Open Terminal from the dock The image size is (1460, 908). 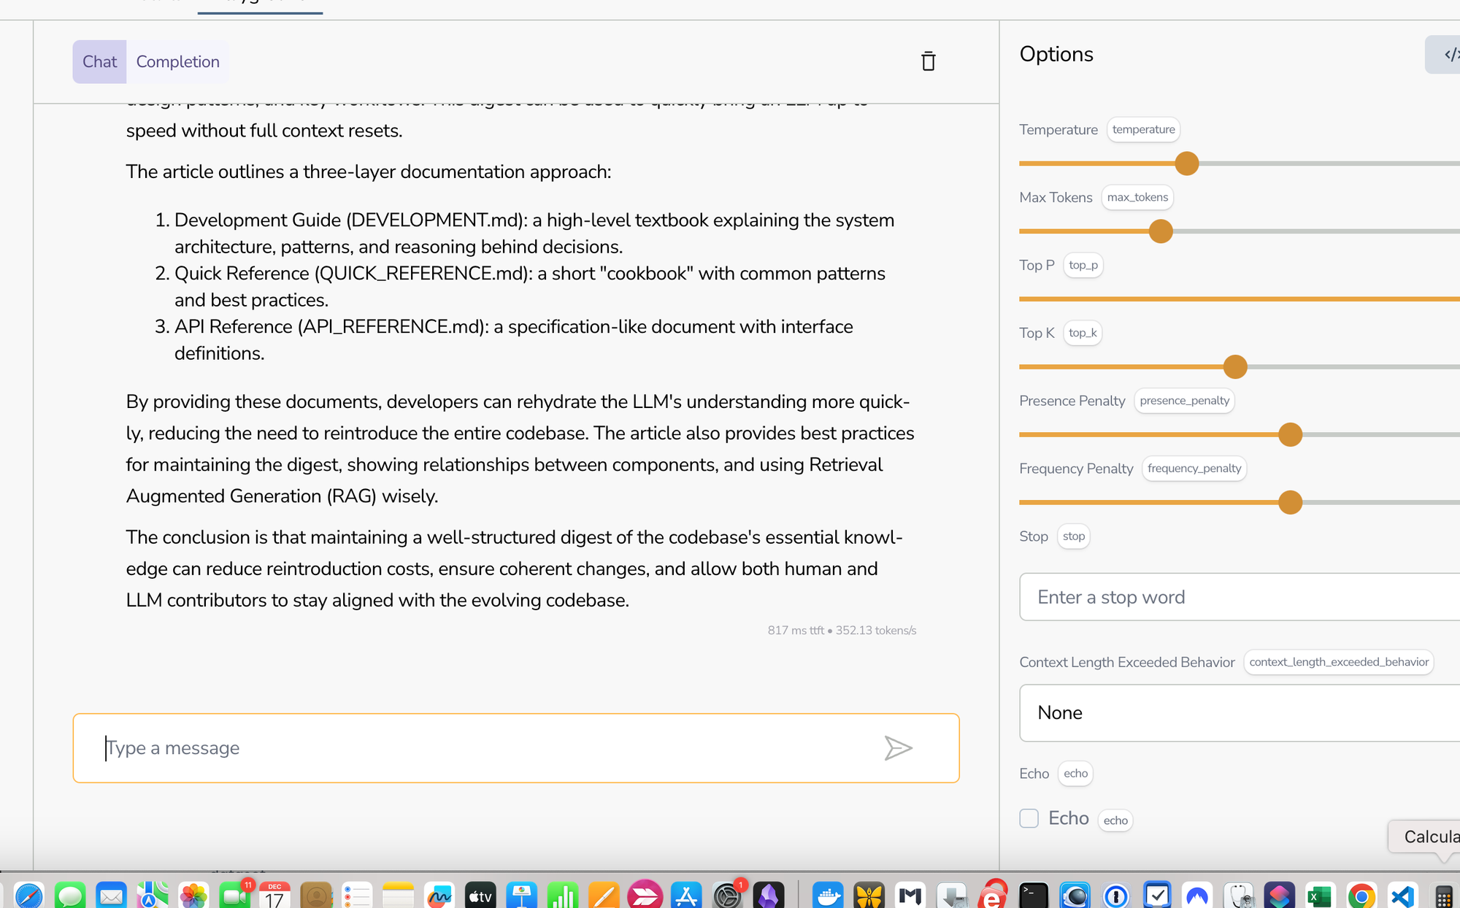click(1034, 895)
